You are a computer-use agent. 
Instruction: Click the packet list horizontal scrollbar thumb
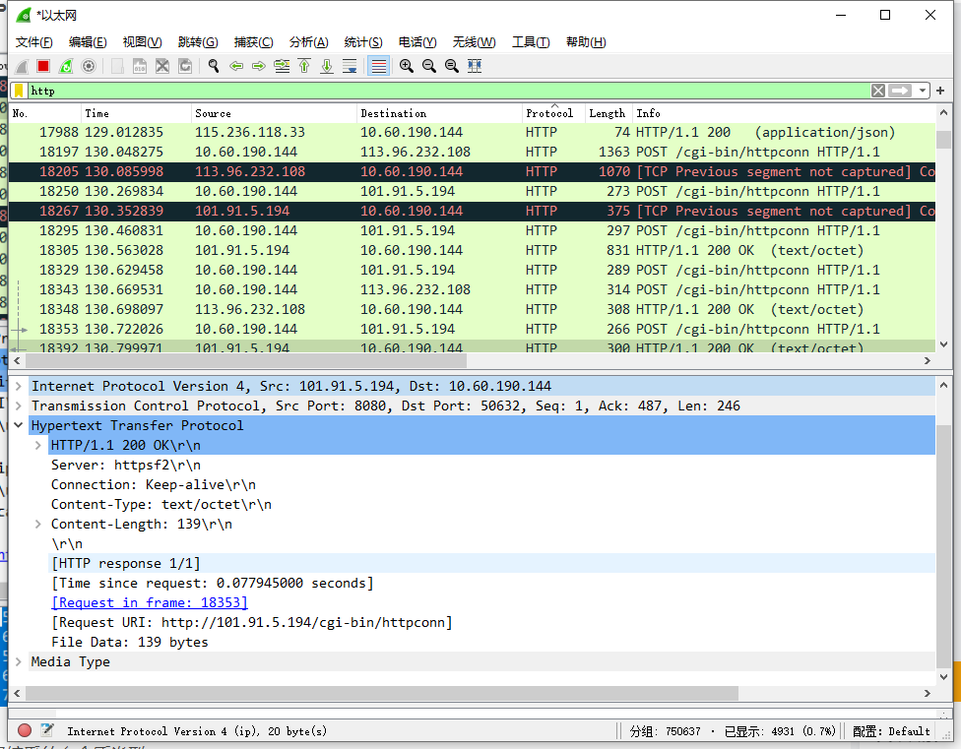(246, 360)
